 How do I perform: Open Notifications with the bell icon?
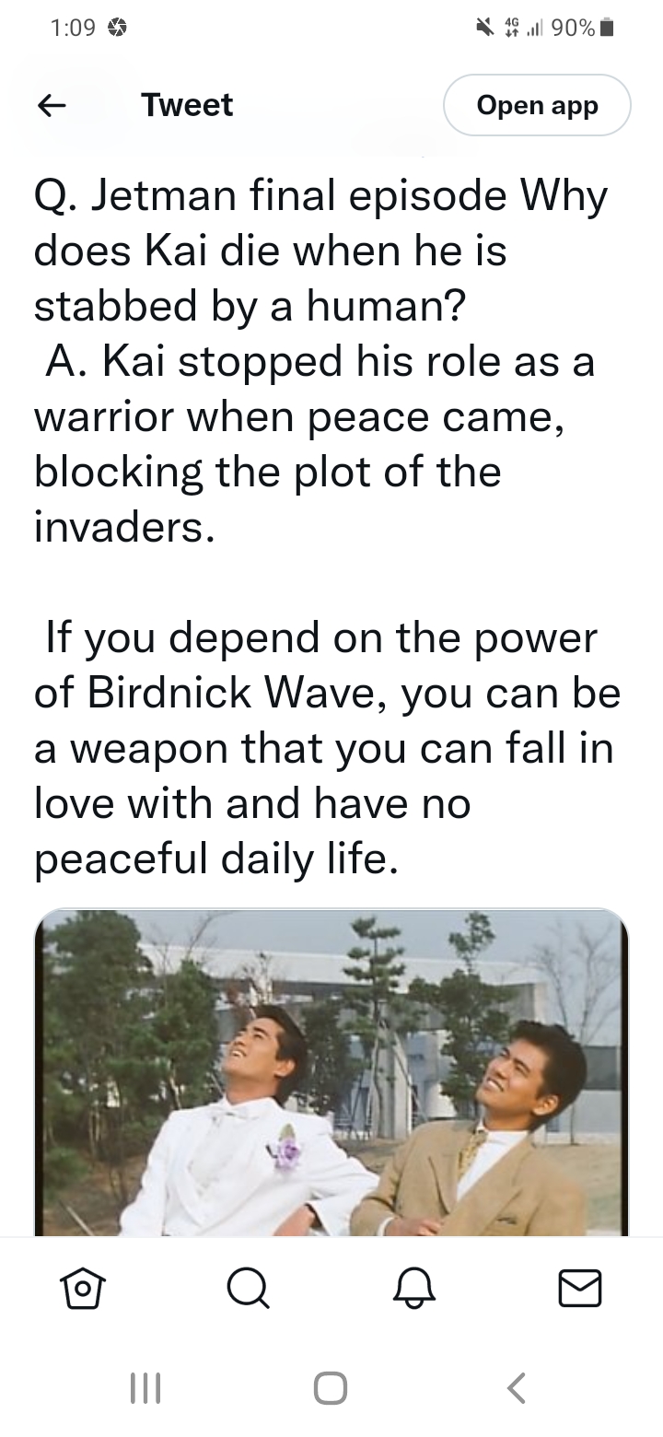(414, 1287)
